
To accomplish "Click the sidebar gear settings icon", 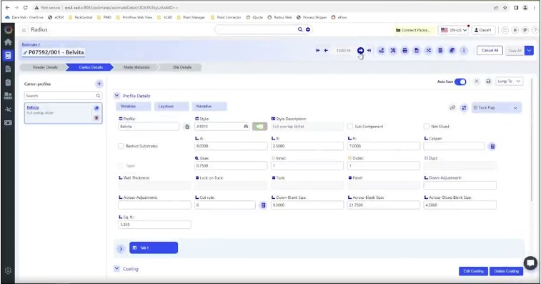I will click(x=8, y=271).
